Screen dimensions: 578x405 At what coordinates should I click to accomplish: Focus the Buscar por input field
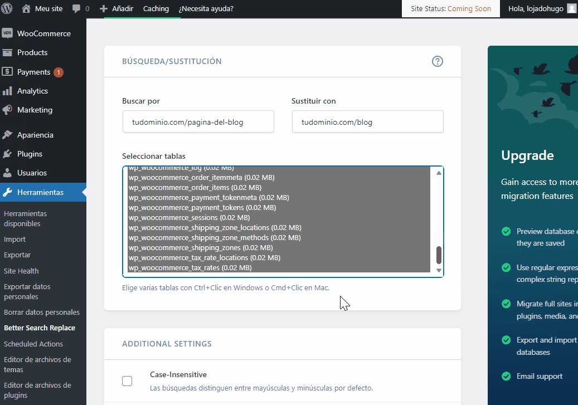(198, 121)
